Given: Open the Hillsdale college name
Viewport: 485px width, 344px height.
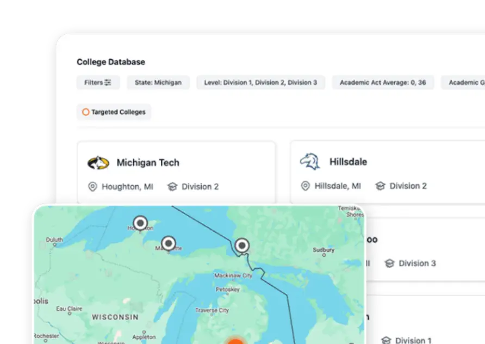Looking at the screenshot, I should click(x=348, y=162).
